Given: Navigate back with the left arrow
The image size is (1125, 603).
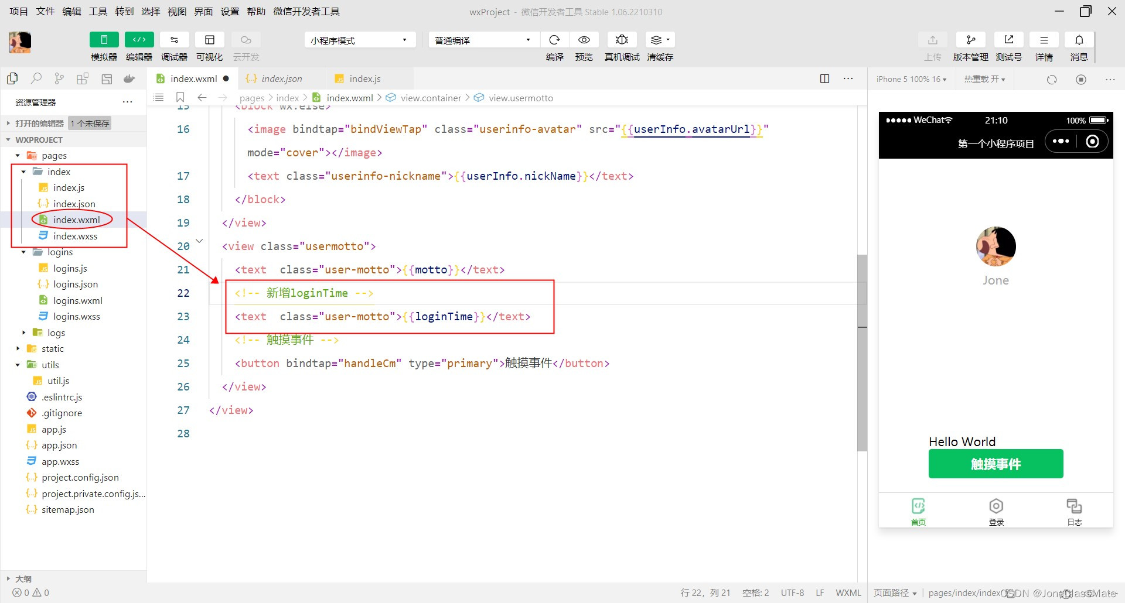Looking at the screenshot, I should [x=202, y=97].
